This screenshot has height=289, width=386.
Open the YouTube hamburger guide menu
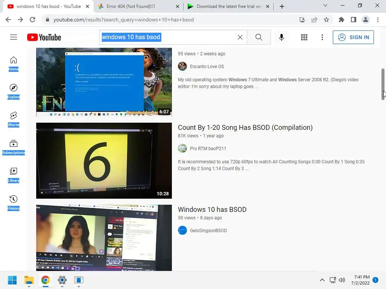click(14, 37)
